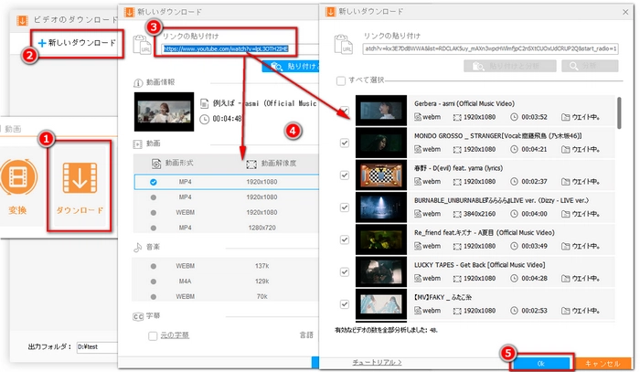Screen dimensions: 640x372
Task: Click the キャンセル cancel button
Action: click(602, 362)
